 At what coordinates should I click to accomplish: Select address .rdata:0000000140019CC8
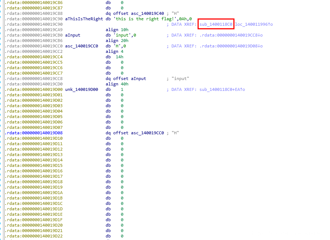pos(34,79)
